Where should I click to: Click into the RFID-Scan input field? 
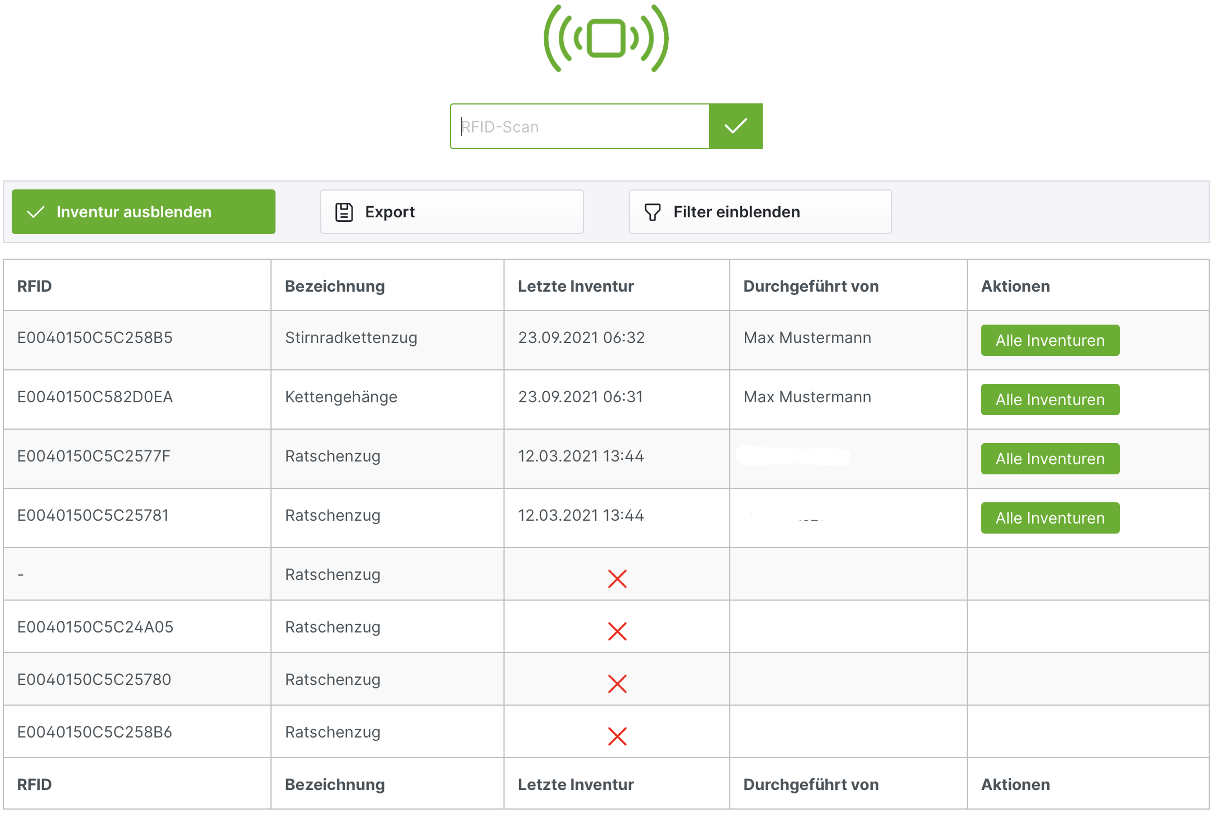coord(579,126)
